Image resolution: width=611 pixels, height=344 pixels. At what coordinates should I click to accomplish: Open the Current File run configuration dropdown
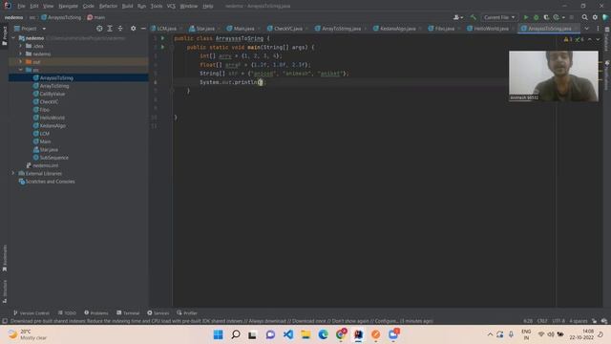point(499,17)
